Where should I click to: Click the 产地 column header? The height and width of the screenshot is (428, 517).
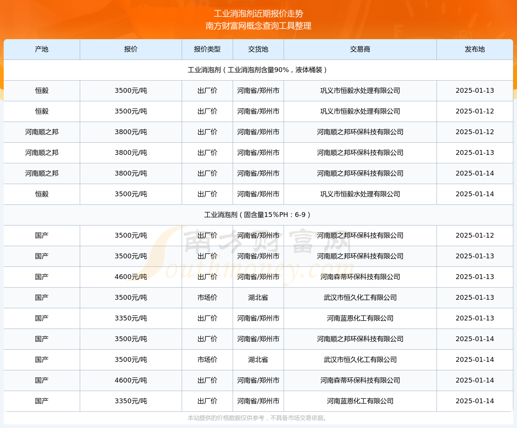(41, 49)
